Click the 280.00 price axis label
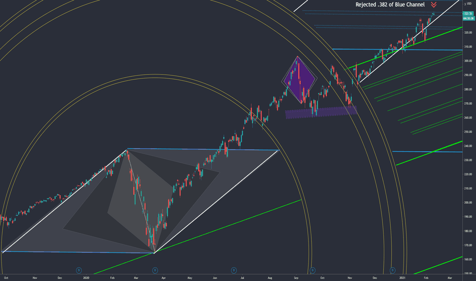The image size is (476, 281). (x=468, y=89)
